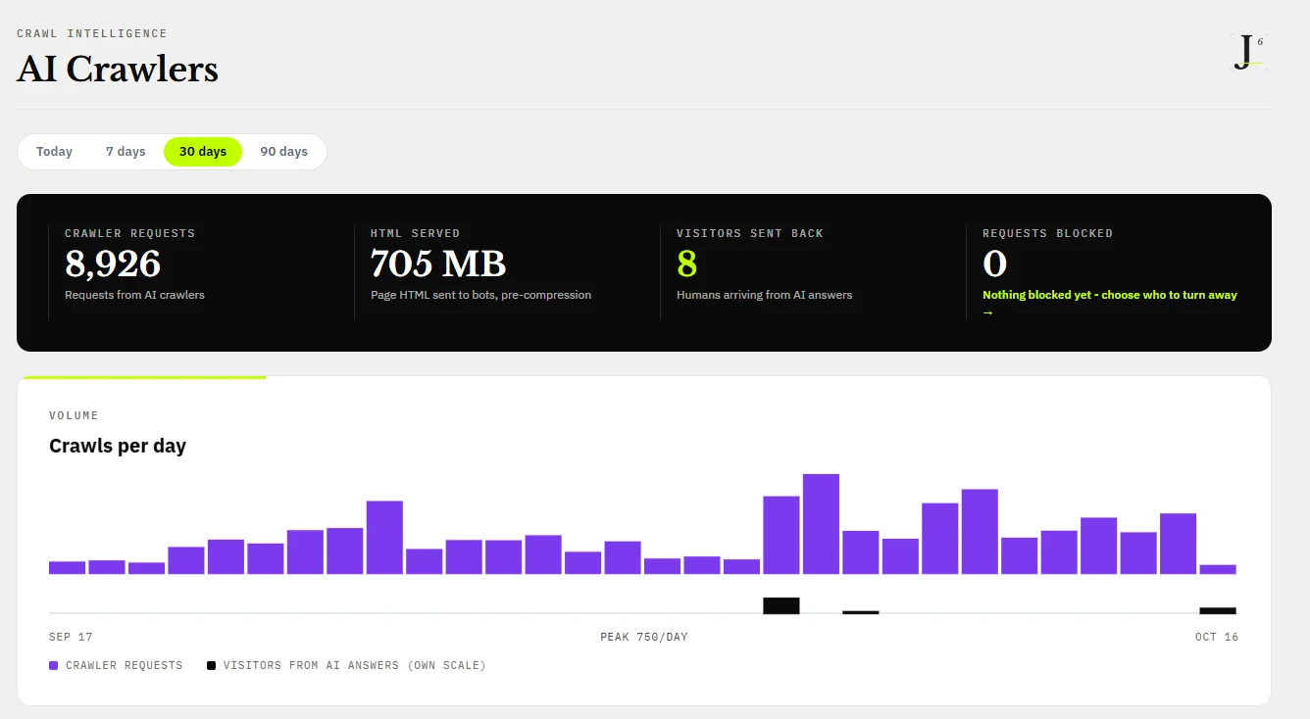1310x719 pixels.
Task: Click the 8,926 crawler requests value
Action: click(x=113, y=264)
